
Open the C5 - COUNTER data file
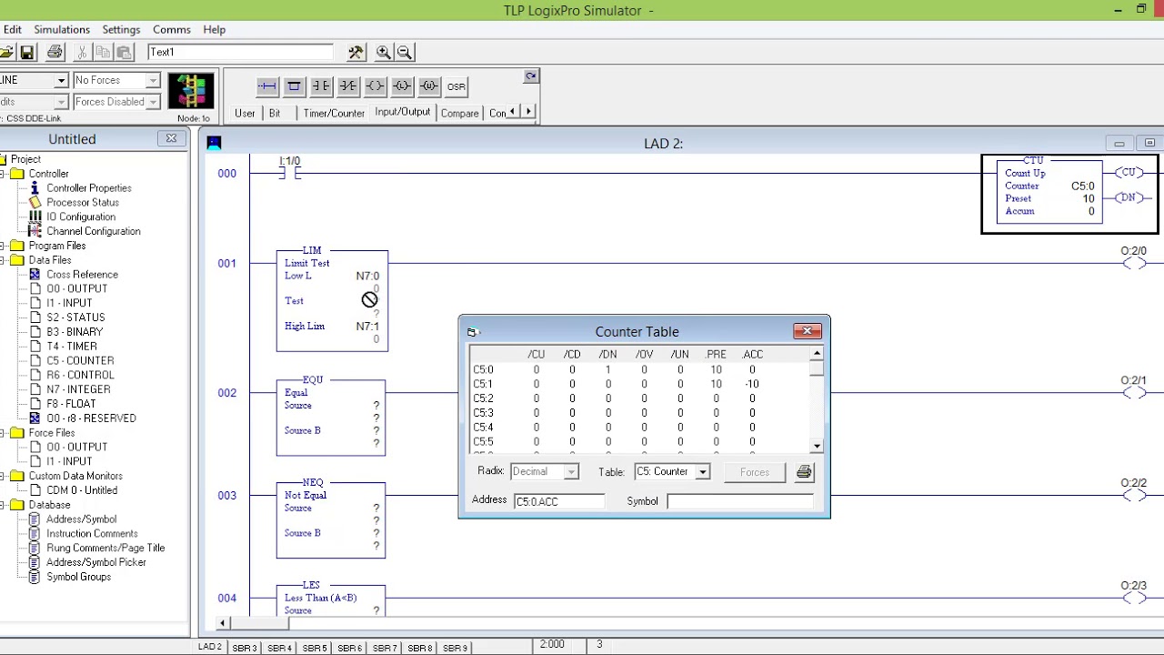pyautogui.click(x=80, y=360)
